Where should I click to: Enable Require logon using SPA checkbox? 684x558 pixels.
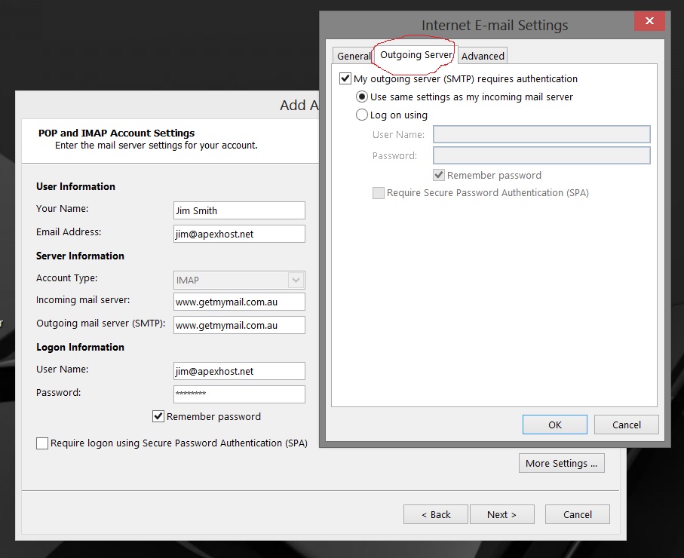42,443
